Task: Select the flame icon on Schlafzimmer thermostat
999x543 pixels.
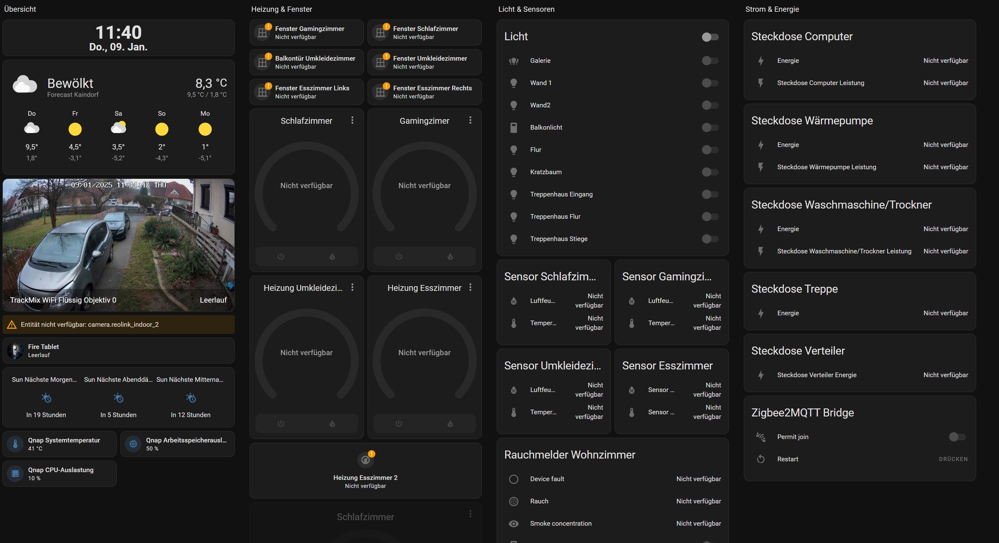Action: point(332,256)
